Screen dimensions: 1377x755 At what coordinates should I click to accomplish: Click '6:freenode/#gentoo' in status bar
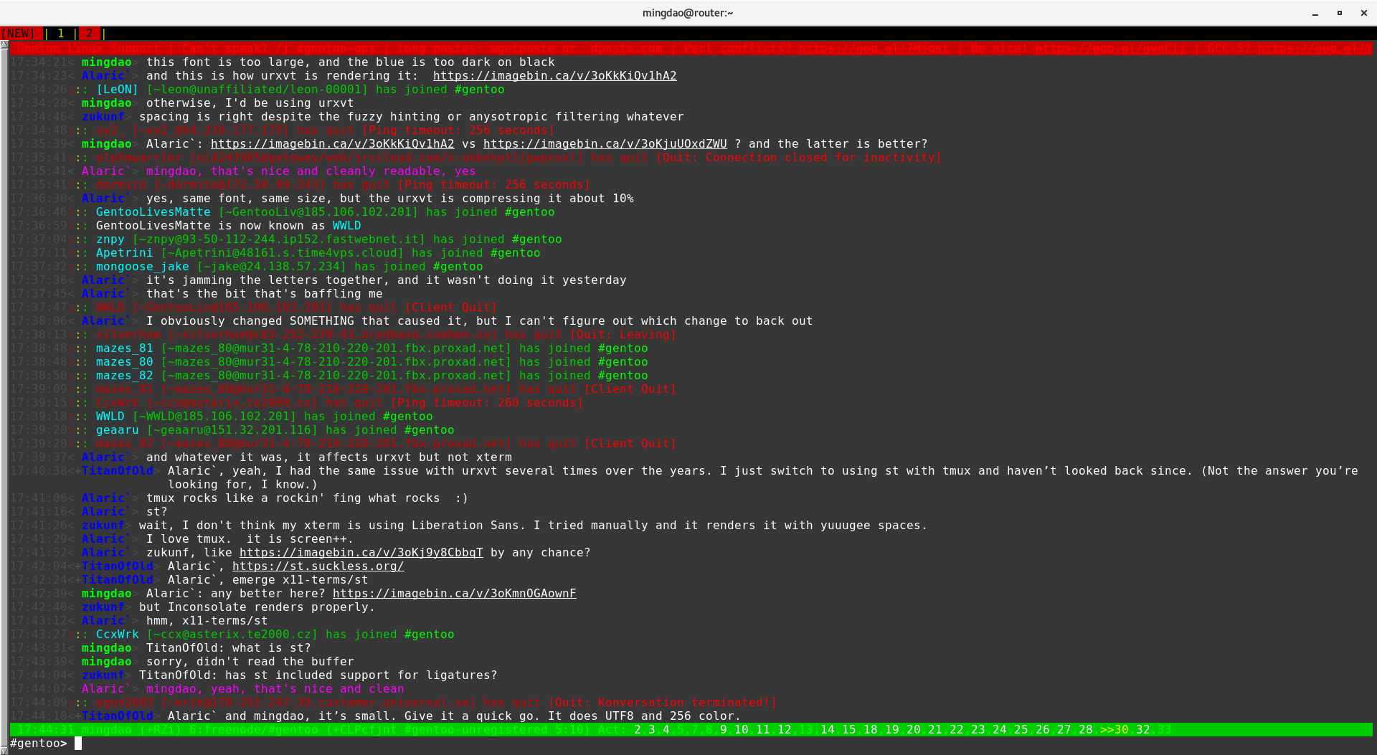pyautogui.click(x=253, y=730)
